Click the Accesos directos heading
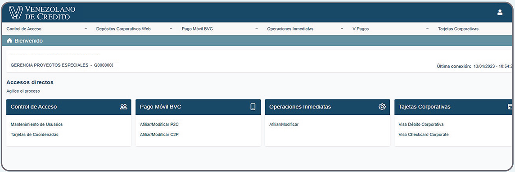 click(x=30, y=82)
